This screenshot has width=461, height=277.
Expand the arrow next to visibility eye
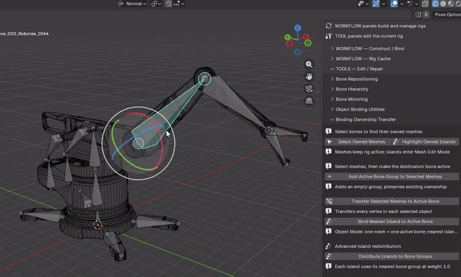(x=367, y=4)
